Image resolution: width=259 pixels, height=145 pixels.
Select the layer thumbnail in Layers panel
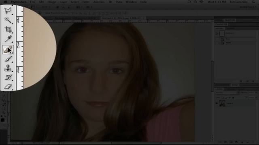222,104
